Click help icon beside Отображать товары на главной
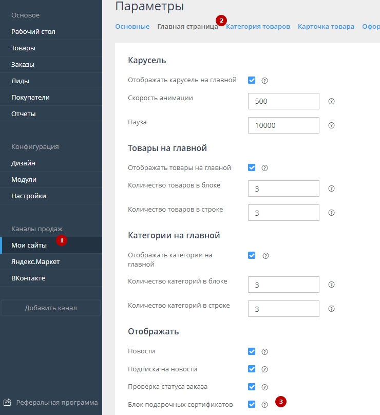 click(264, 168)
